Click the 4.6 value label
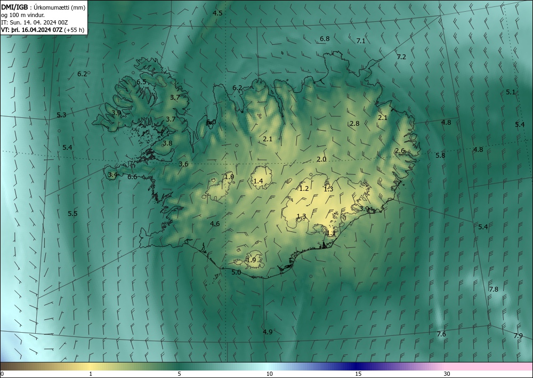This screenshot has width=533, height=378. point(215,224)
